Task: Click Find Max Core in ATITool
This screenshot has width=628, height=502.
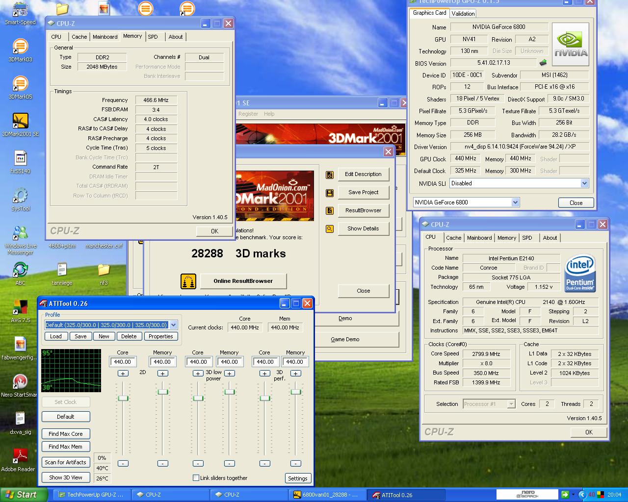Action: tap(66, 434)
